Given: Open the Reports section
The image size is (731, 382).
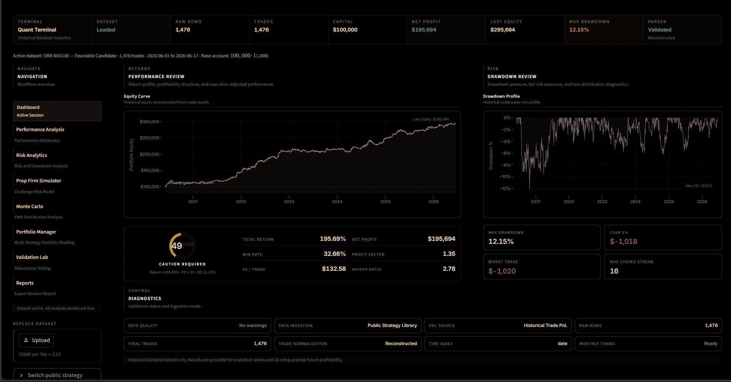Looking at the screenshot, I should point(25,283).
